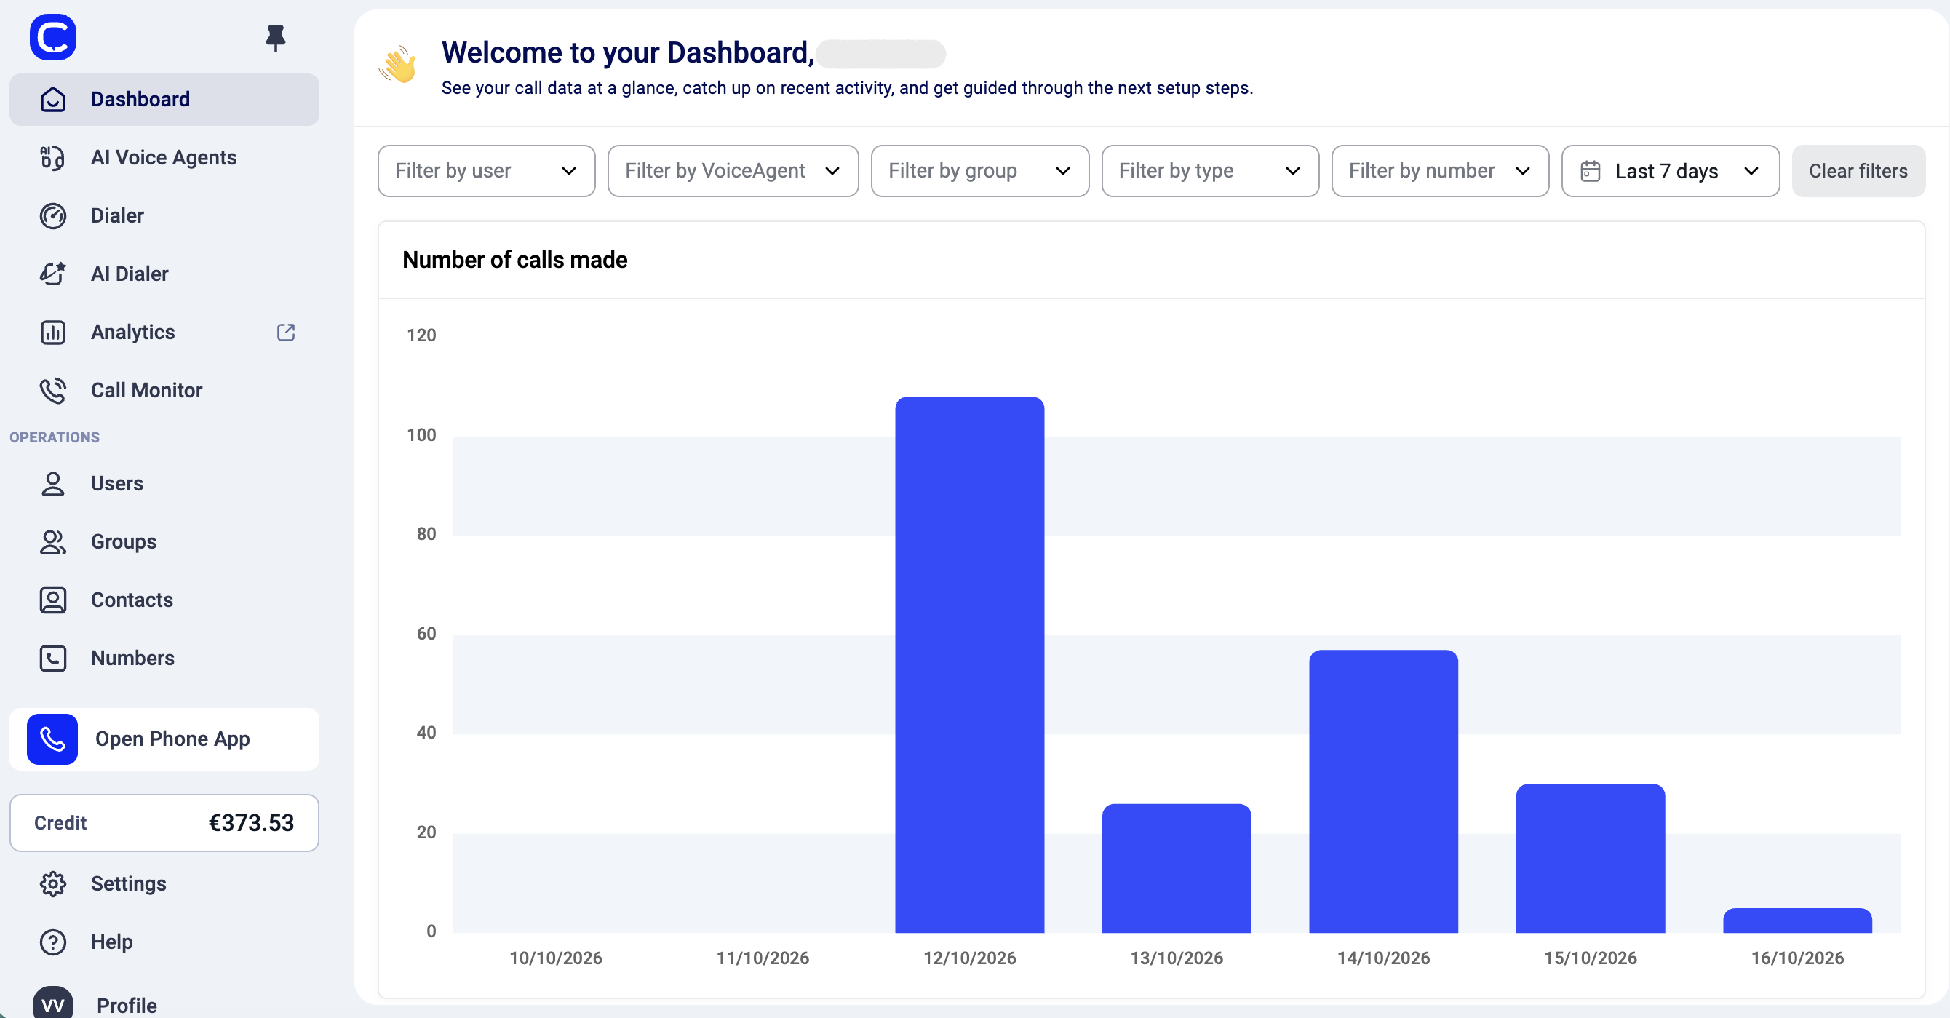Click the Clear filters button
Image resolution: width=1950 pixels, height=1018 pixels.
(1858, 171)
